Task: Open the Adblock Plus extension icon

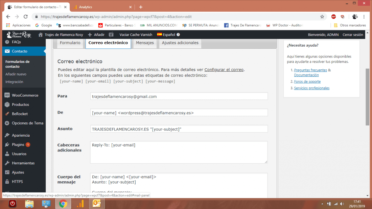Action: click(333, 17)
